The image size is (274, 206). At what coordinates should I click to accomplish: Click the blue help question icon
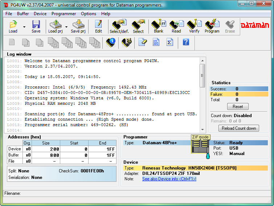186,42
